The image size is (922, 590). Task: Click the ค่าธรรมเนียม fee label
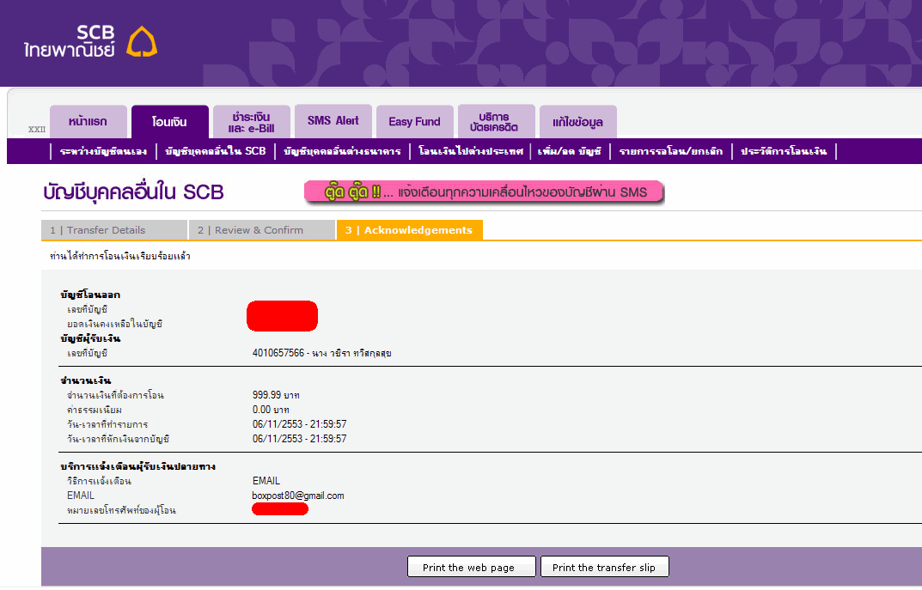pos(95,411)
